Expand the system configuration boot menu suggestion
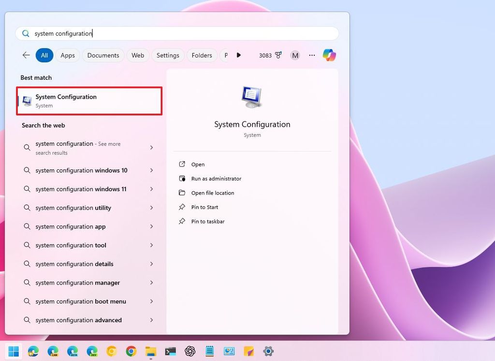 [151, 301]
